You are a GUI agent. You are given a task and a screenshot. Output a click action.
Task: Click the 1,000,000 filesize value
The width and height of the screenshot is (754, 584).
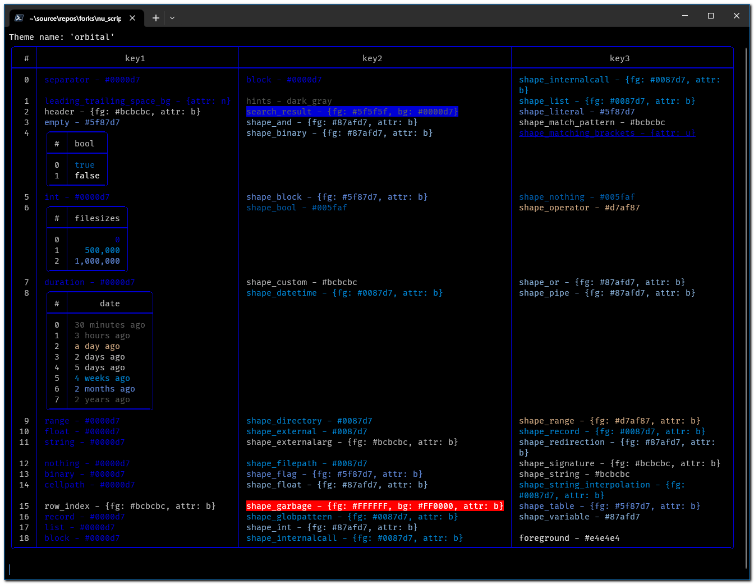[98, 261]
